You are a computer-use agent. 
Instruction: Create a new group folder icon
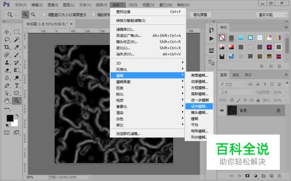pos(263,176)
